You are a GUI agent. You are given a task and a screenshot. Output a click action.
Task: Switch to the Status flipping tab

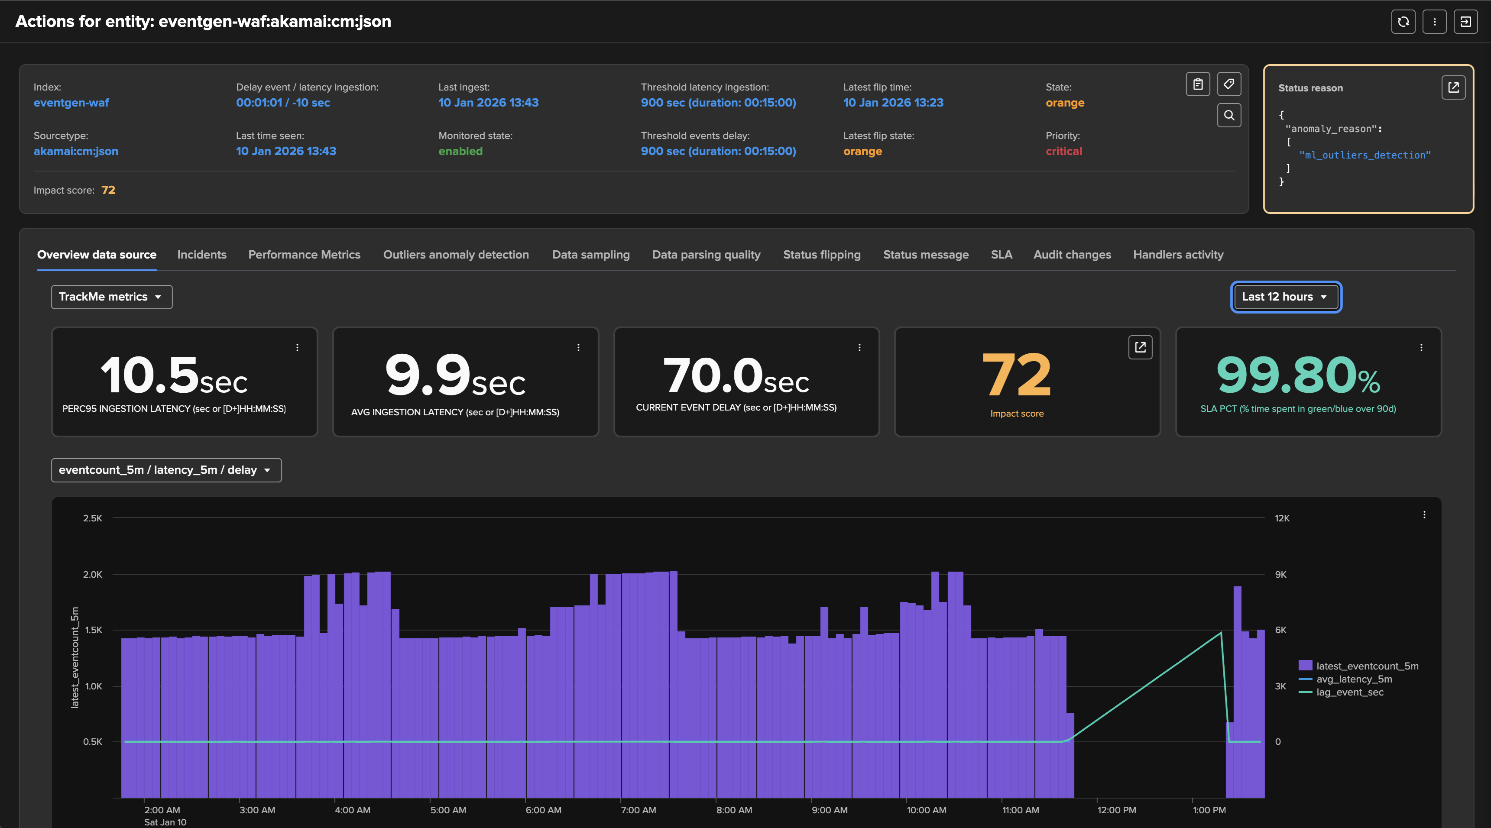click(821, 255)
